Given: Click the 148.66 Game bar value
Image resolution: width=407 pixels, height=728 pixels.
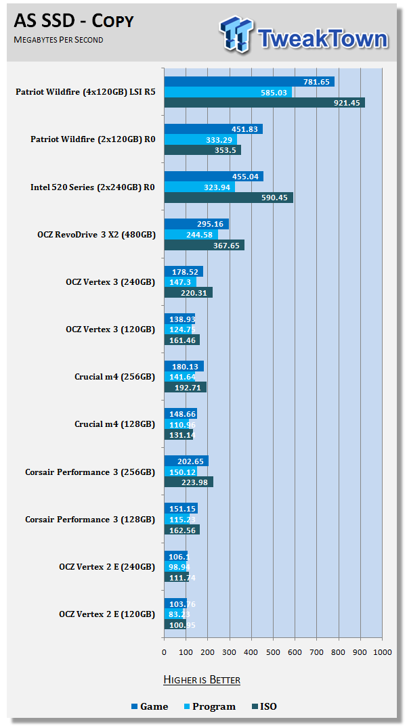Looking at the screenshot, I should 181,413.
